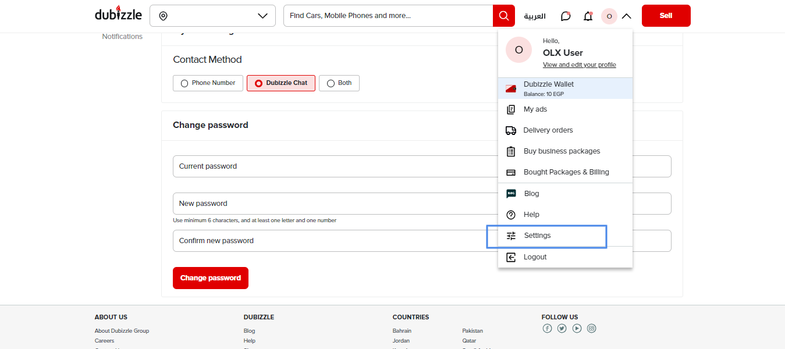Click View and edit your profile link
This screenshot has height=349, width=785.
click(579, 65)
